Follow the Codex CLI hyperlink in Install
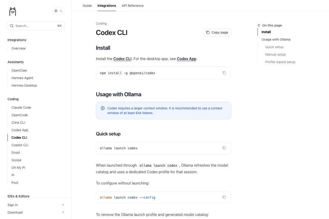The image size is (329, 219). 122,59
